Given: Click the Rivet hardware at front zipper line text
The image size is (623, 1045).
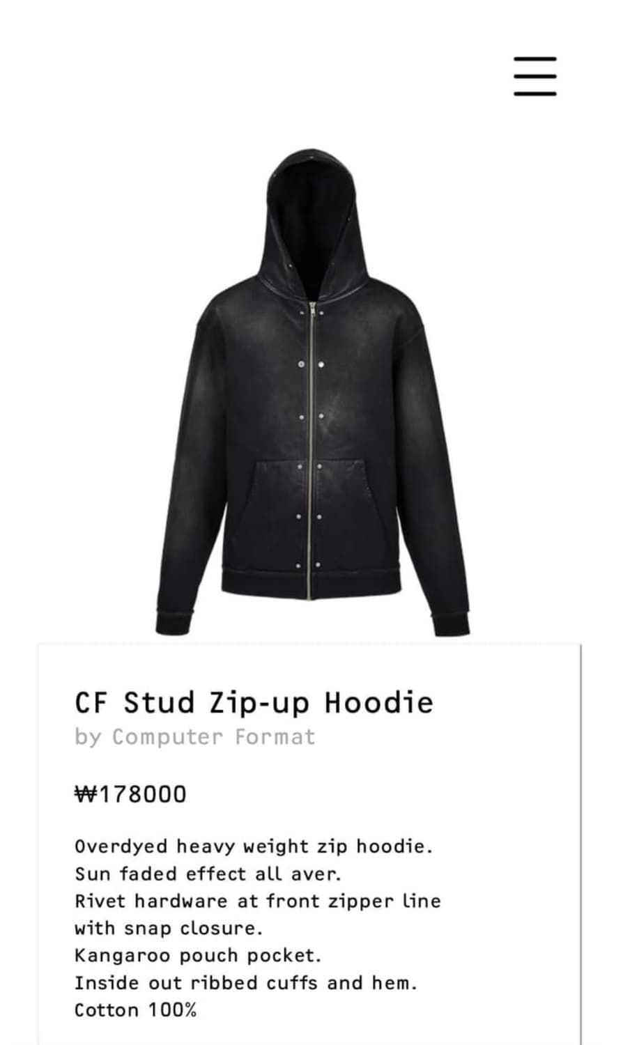Looking at the screenshot, I should [x=258, y=901].
